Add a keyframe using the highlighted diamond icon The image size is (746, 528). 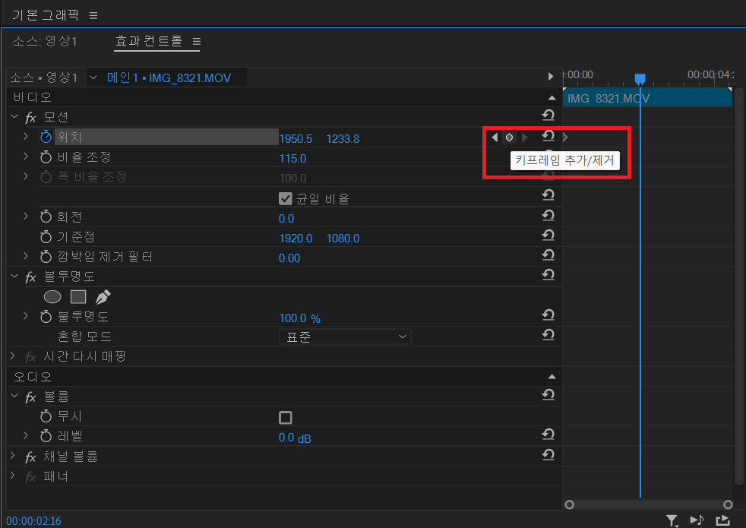point(509,137)
